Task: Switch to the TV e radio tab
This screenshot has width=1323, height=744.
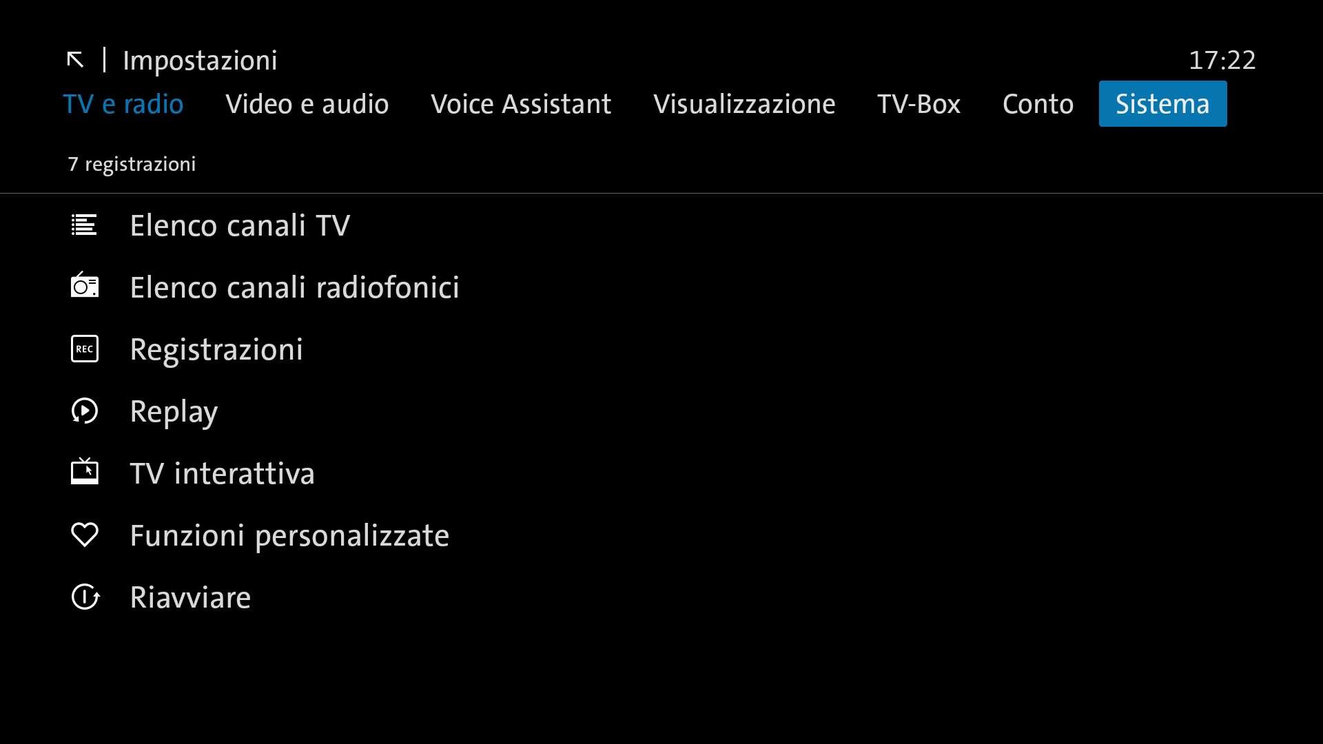Action: (123, 104)
